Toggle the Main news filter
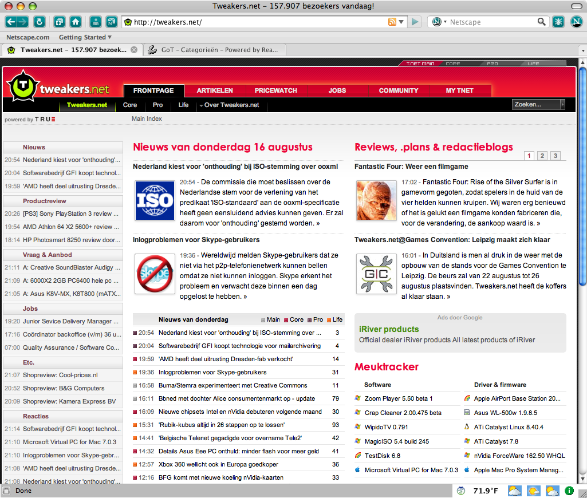The image size is (587, 498). (270, 319)
